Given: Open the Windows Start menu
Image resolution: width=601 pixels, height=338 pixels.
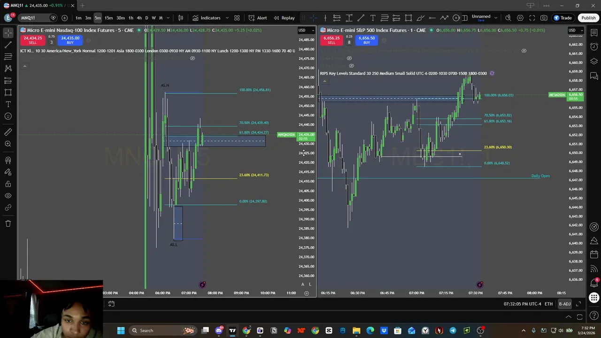Looking at the screenshot, I should (x=121, y=330).
